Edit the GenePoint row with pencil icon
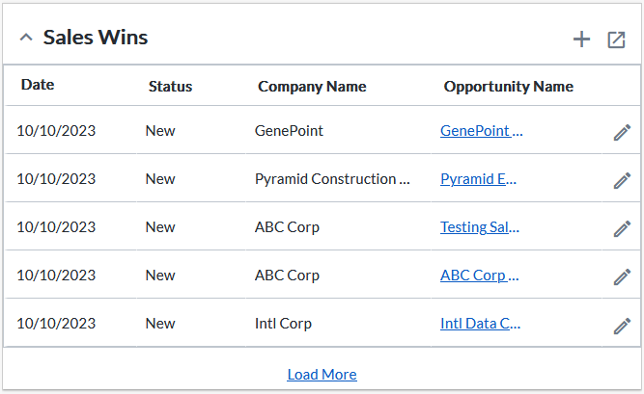This screenshot has width=644, height=394. tap(622, 132)
